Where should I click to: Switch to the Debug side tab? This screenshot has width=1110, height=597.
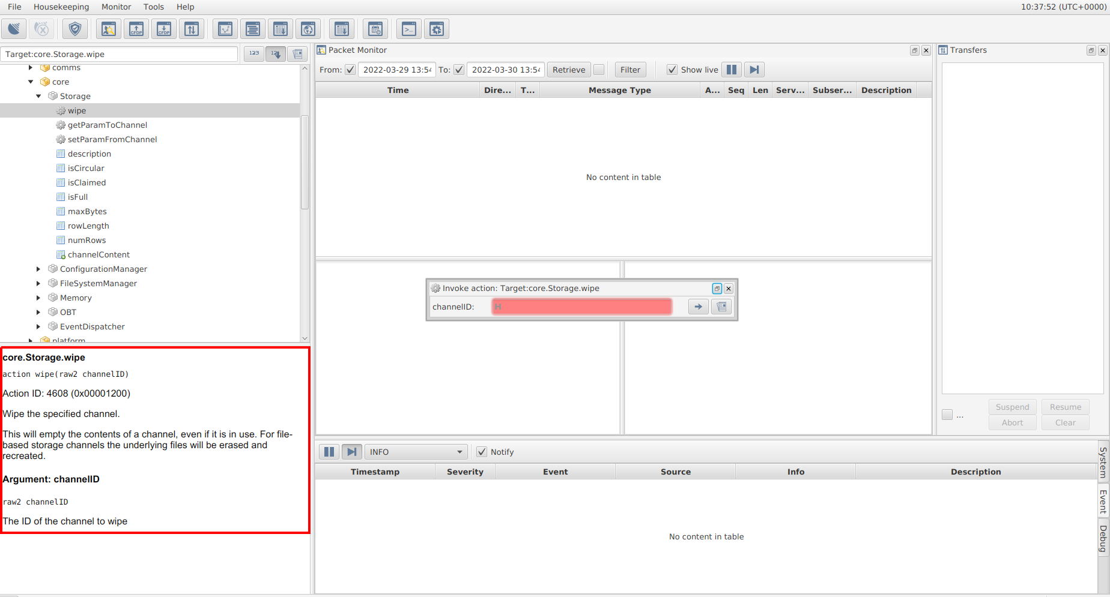click(1103, 538)
